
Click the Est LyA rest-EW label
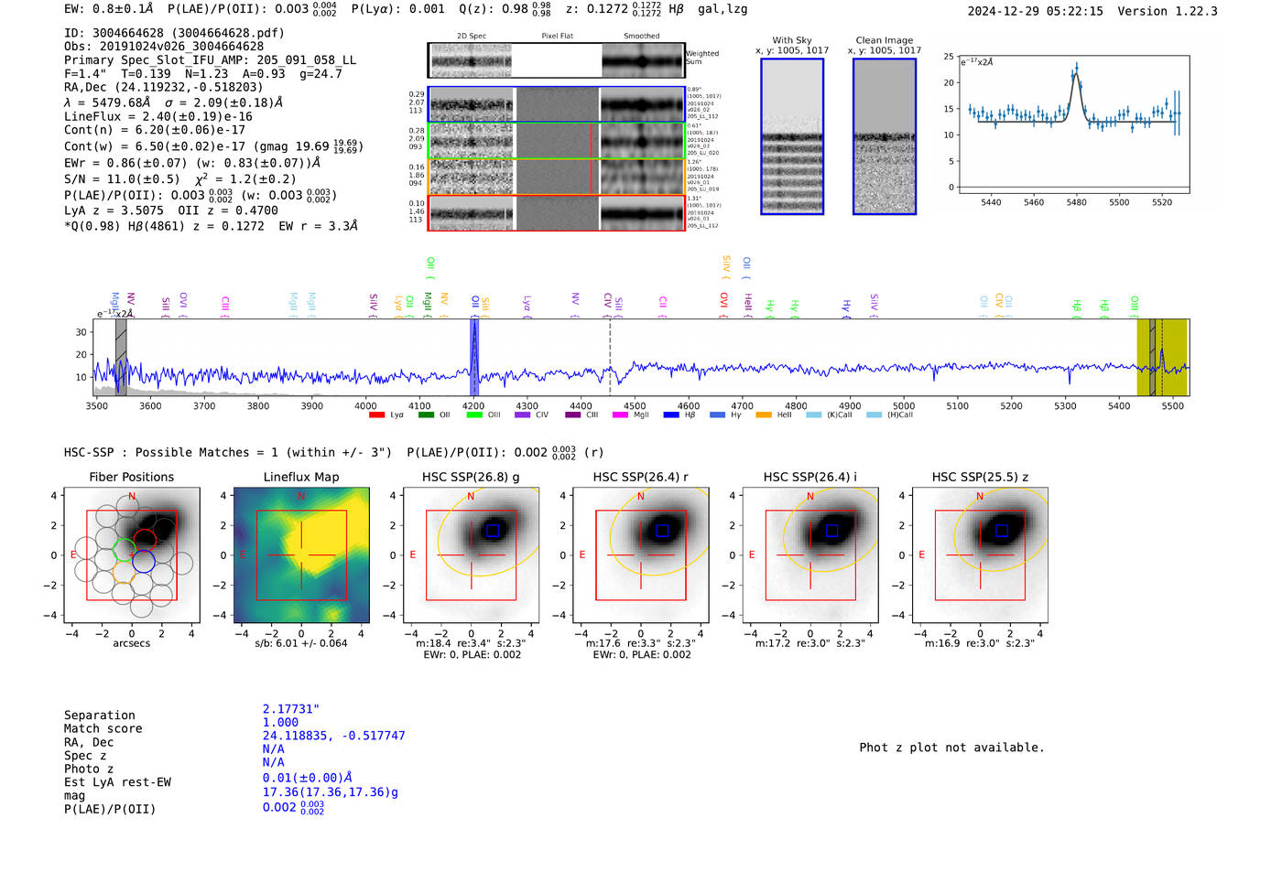tap(117, 782)
